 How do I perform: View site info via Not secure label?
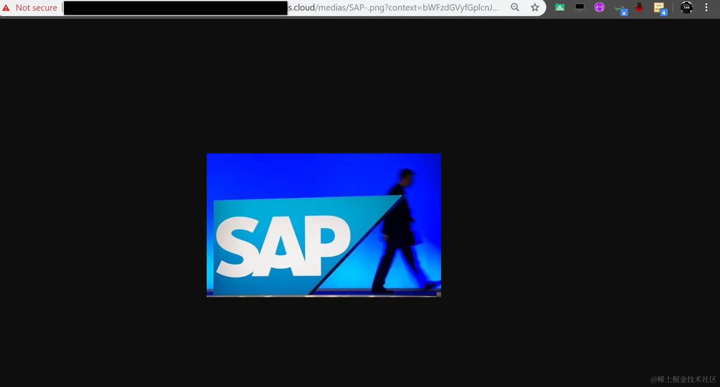tap(36, 8)
